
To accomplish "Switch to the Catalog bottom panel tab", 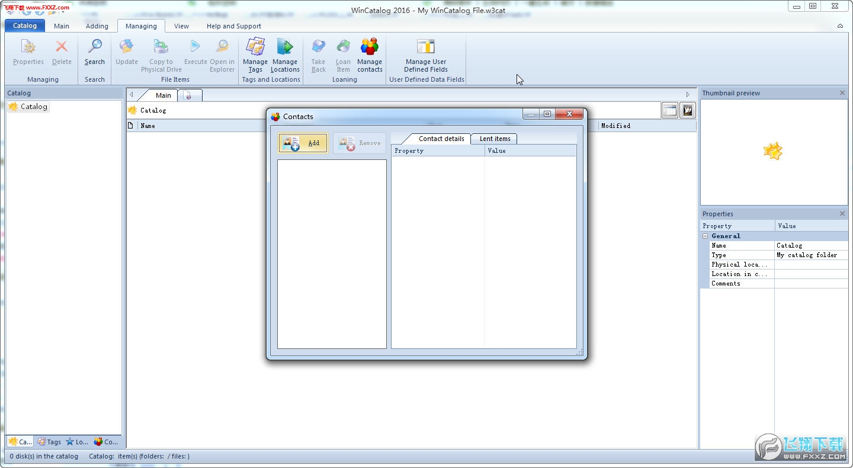I will [x=20, y=441].
